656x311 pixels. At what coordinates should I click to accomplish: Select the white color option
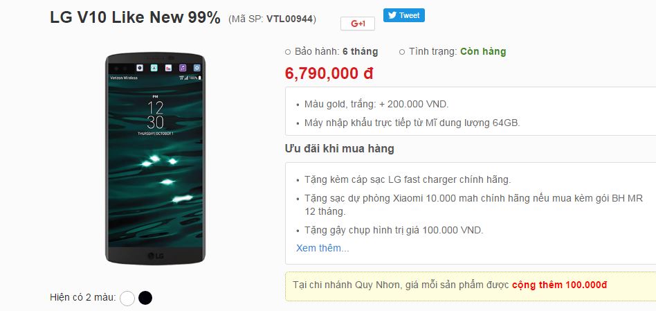click(x=127, y=298)
